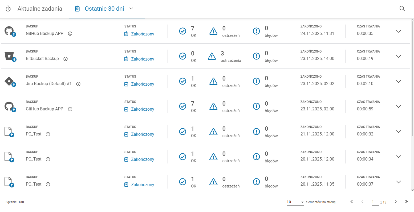Image resolution: width=414 pixels, height=212 pixels.
Task: Expand the Bitbucket Backup task row
Action: pos(399,56)
